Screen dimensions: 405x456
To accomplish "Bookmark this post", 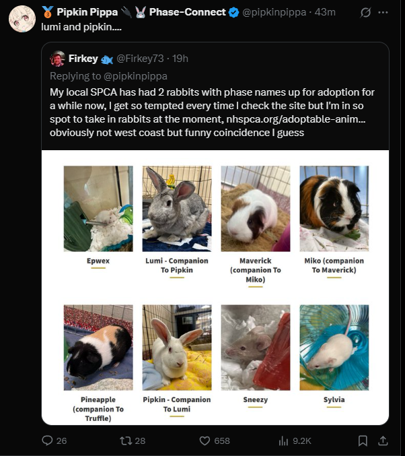I will click(x=363, y=441).
